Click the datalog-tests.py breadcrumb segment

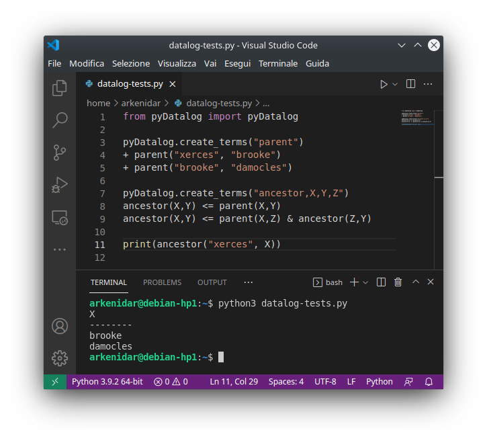point(219,103)
